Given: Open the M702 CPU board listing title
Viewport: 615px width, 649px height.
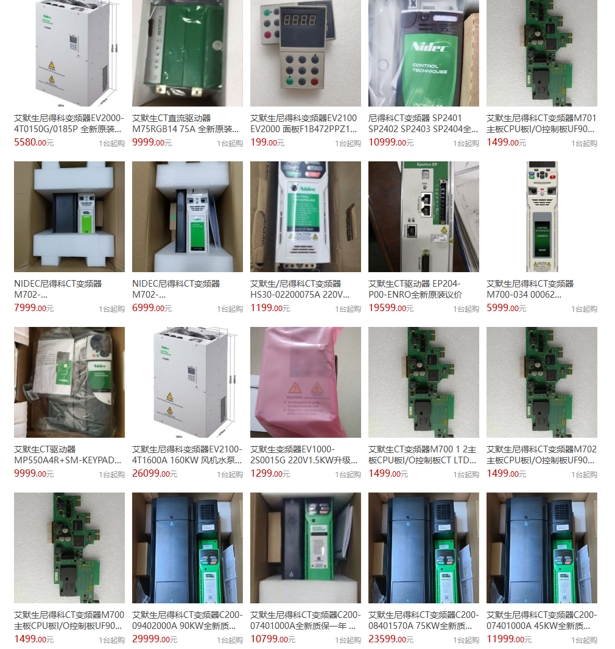Looking at the screenshot, I should 541,454.
